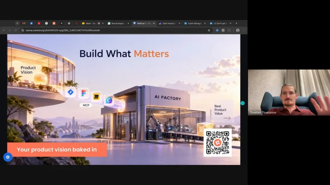Open the pinned orange HubSpot-style tab
The width and height of the screenshot is (330, 185).
pos(54,23)
